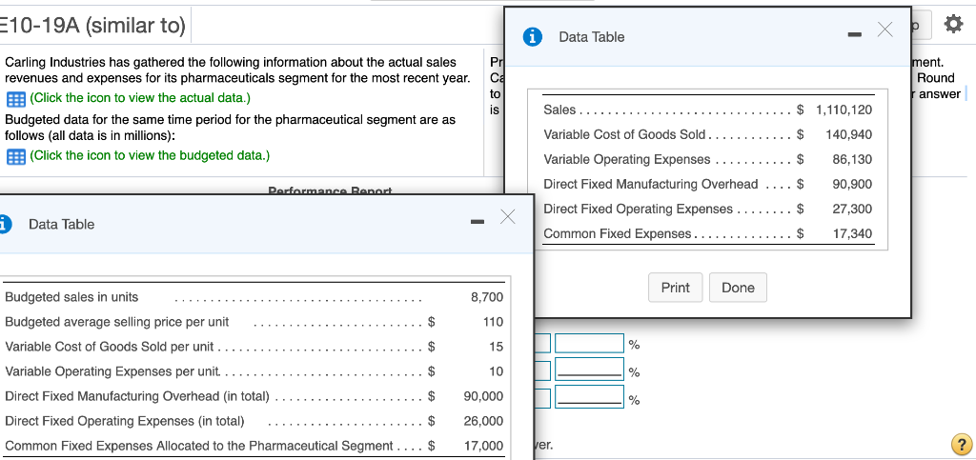The image size is (976, 460).
Task: Select Budgeted sales in units value 8,700
Action: [487, 297]
